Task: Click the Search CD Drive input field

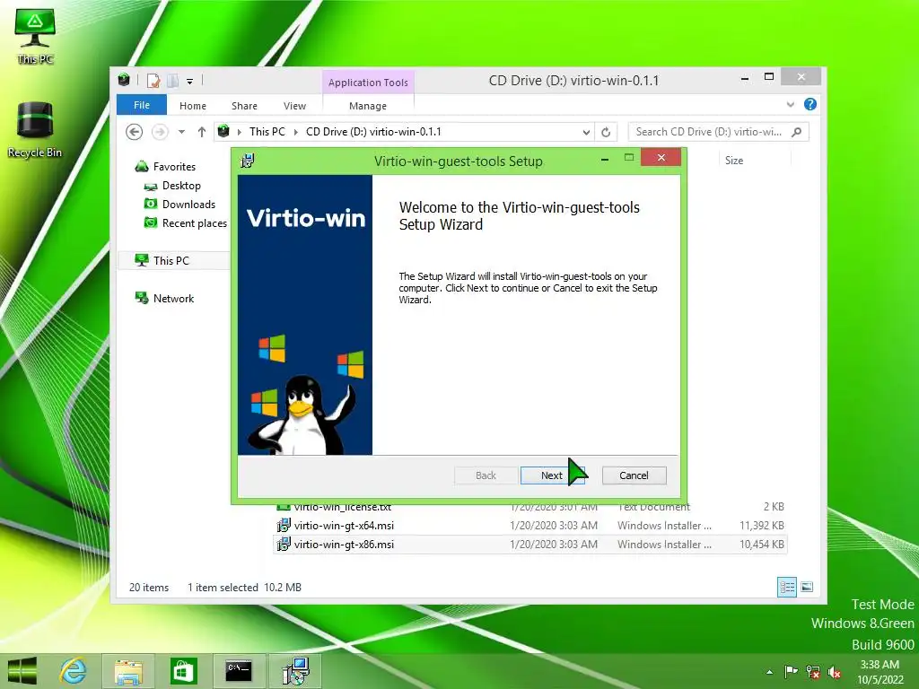Action: coord(709,132)
